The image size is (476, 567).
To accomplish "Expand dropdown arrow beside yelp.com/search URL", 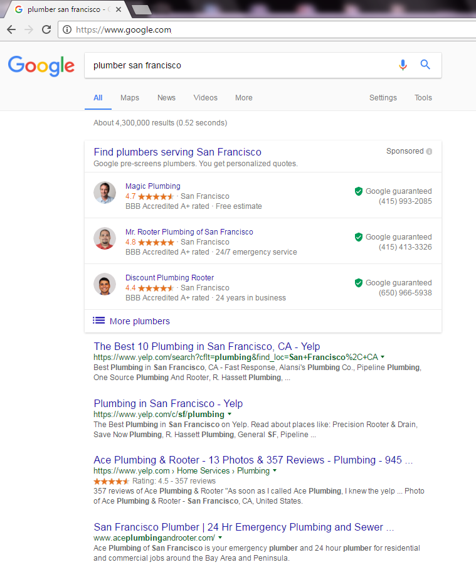I will pos(383,357).
